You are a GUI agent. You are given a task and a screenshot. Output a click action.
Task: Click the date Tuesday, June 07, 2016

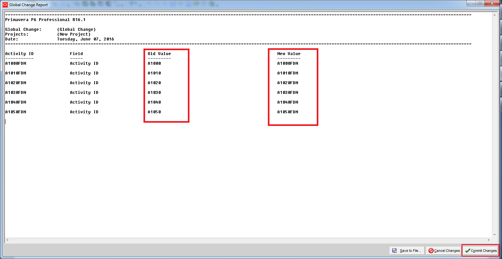(86, 39)
